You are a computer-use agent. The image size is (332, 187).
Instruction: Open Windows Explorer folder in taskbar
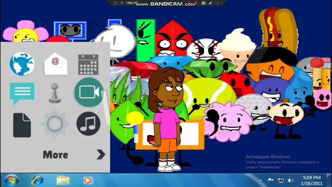point(63,181)
